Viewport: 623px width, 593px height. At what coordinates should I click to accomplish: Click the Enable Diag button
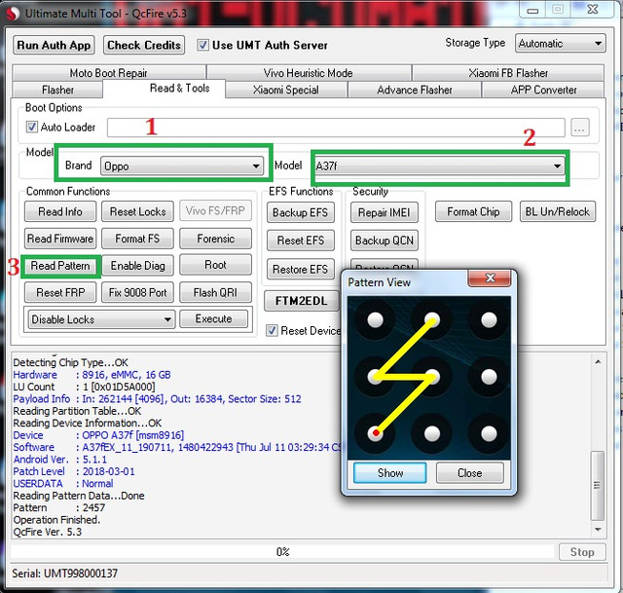point(137,266)
